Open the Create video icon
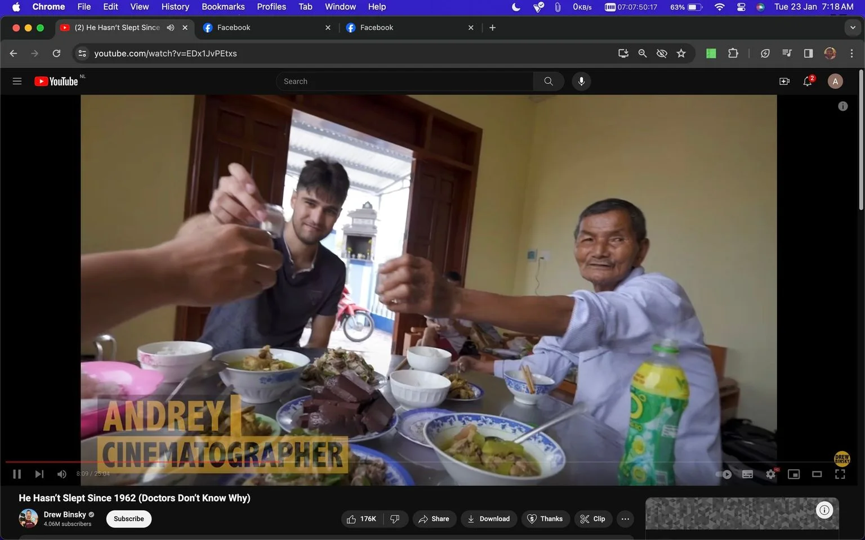 [784, 82]
